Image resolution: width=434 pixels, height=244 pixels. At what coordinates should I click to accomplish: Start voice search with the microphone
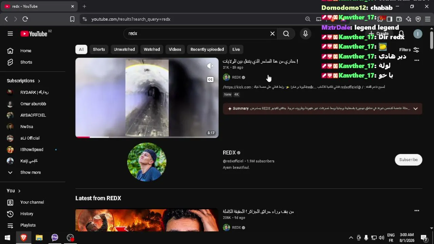point(305,34)
